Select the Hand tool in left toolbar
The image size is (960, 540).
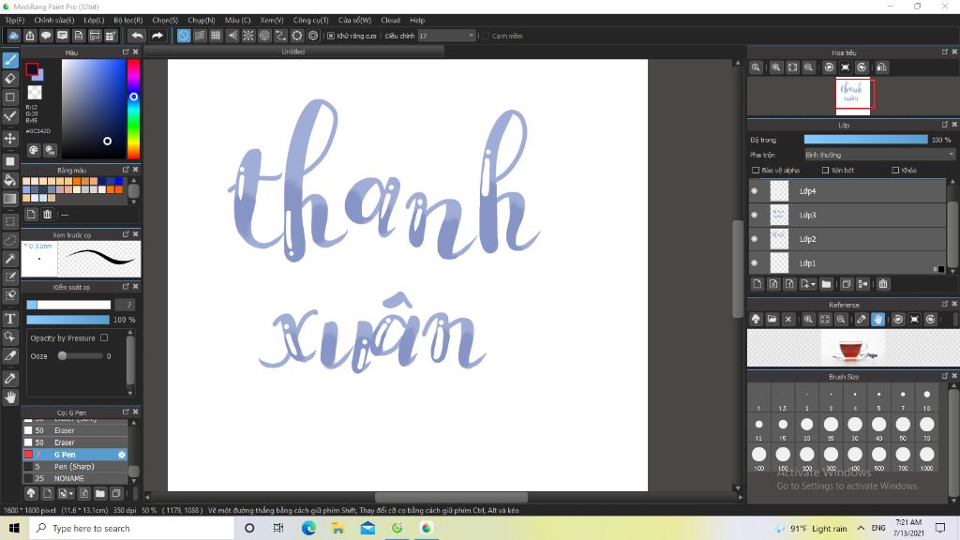click(x=10, y=397)
